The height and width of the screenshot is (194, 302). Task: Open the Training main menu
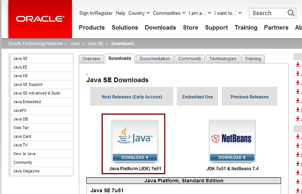pos(246,28)
